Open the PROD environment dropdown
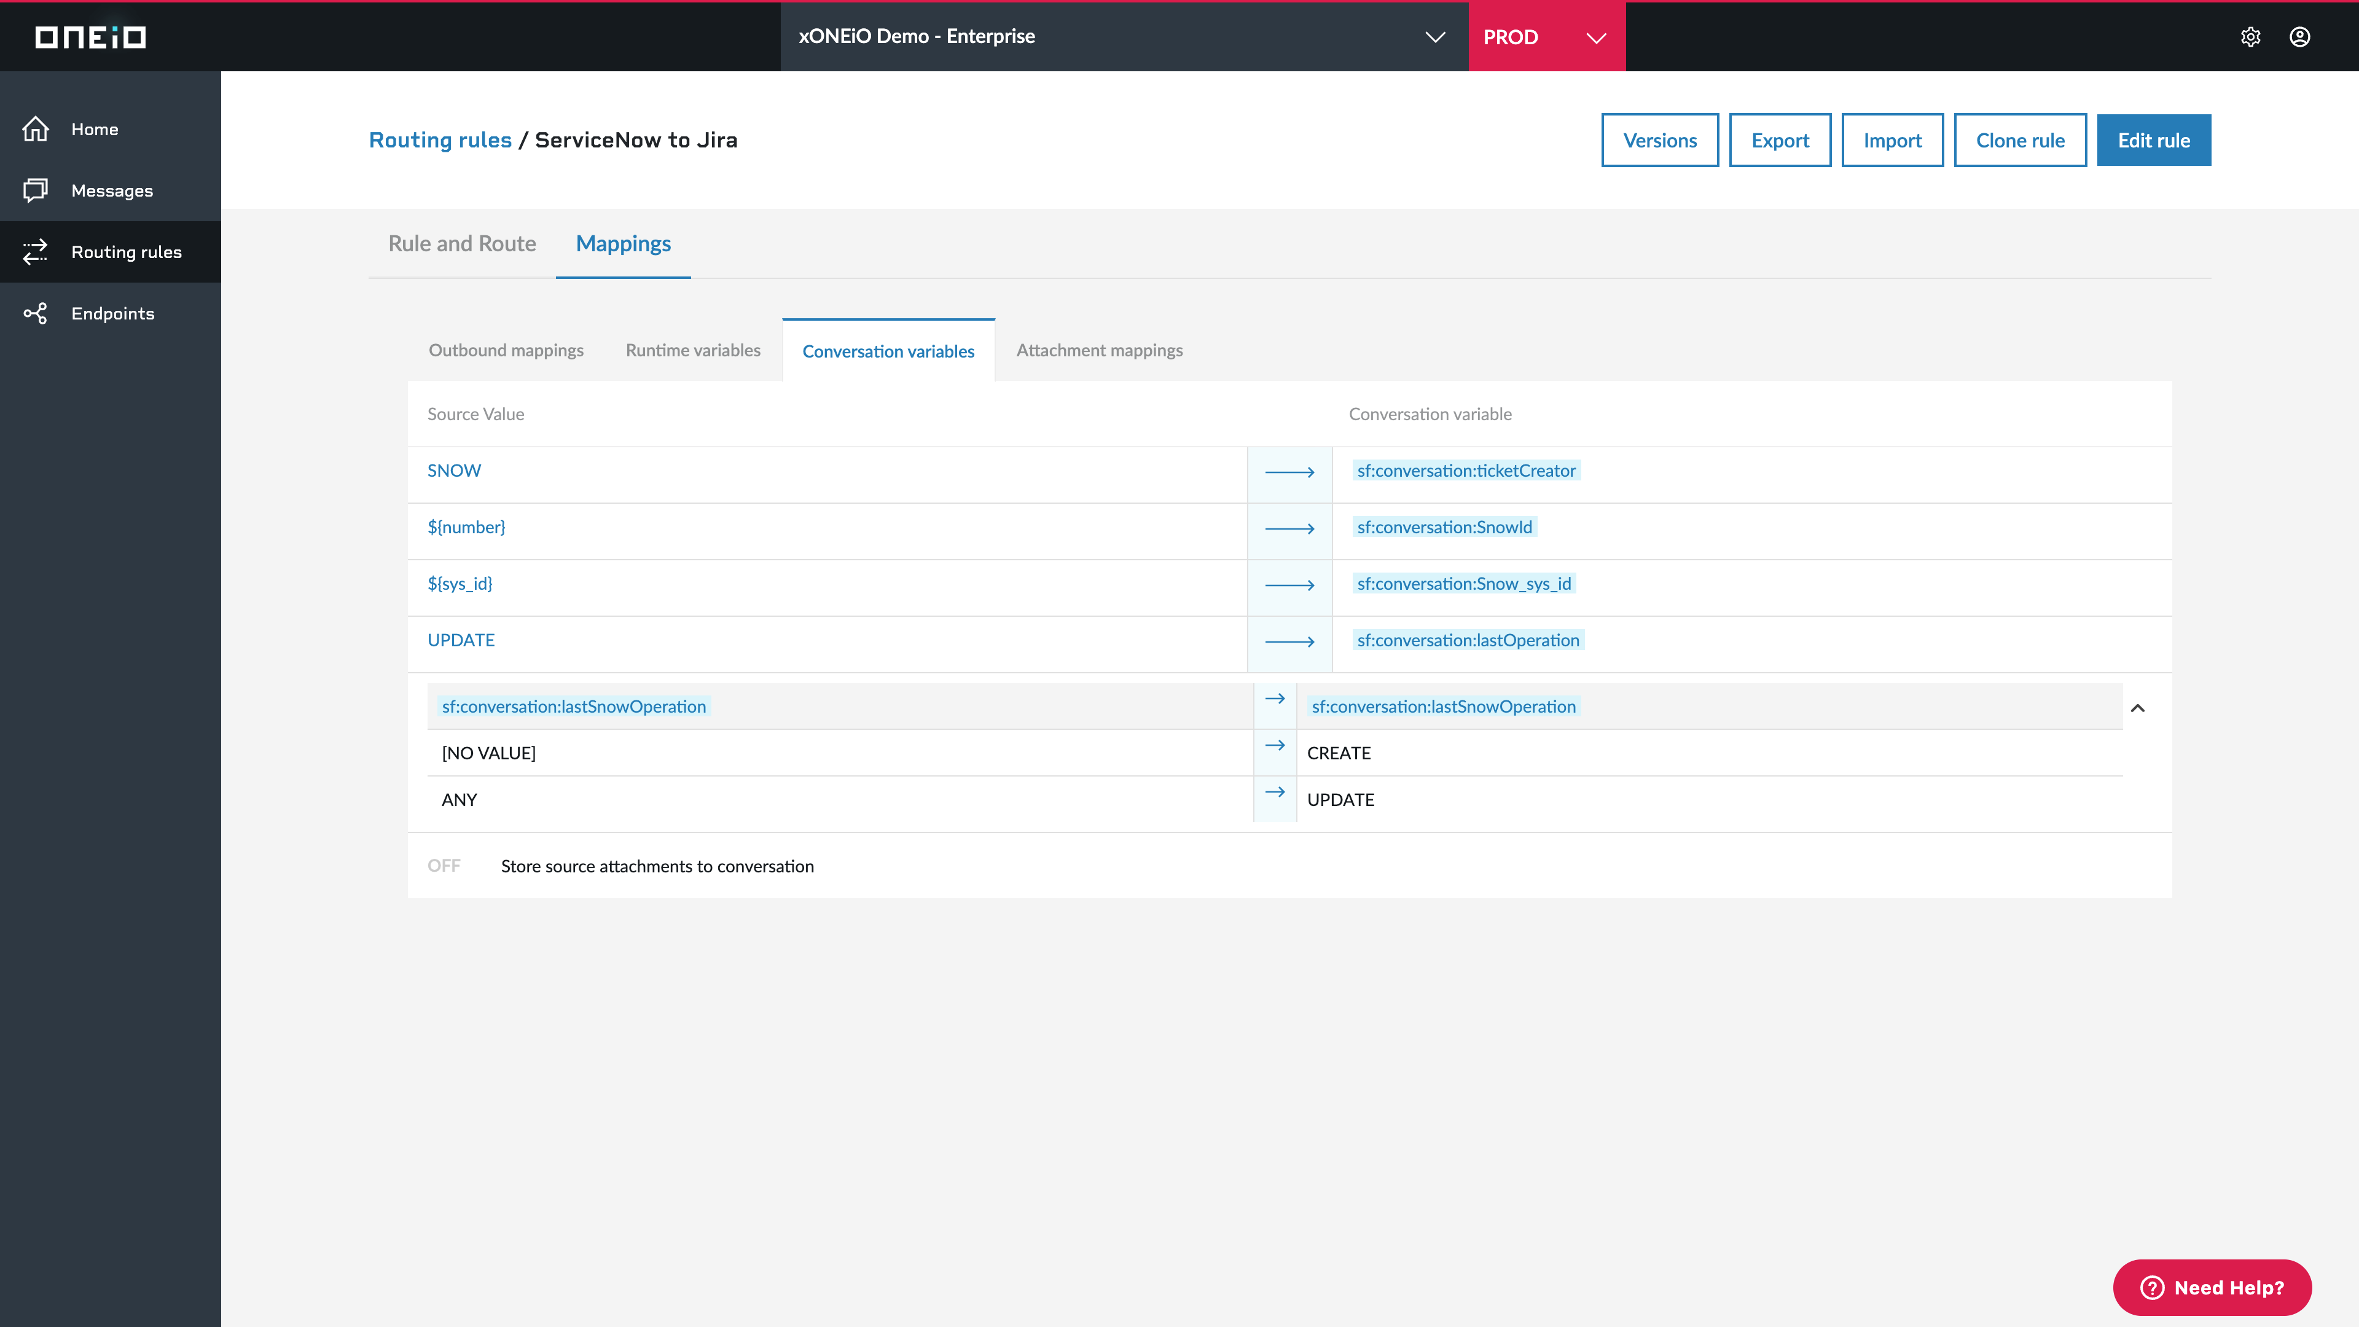 (x=1547, y=37)
